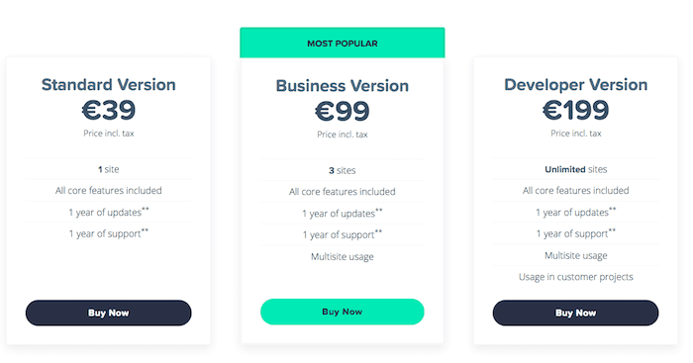Click '1 year of support' in Developer card

[x=575, y=233]
